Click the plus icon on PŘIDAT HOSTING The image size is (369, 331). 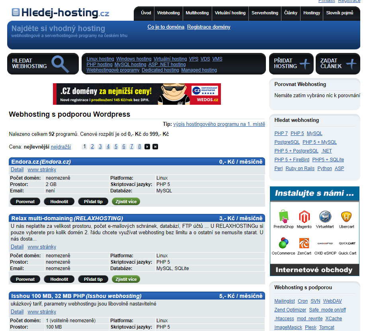pos(305,63)
